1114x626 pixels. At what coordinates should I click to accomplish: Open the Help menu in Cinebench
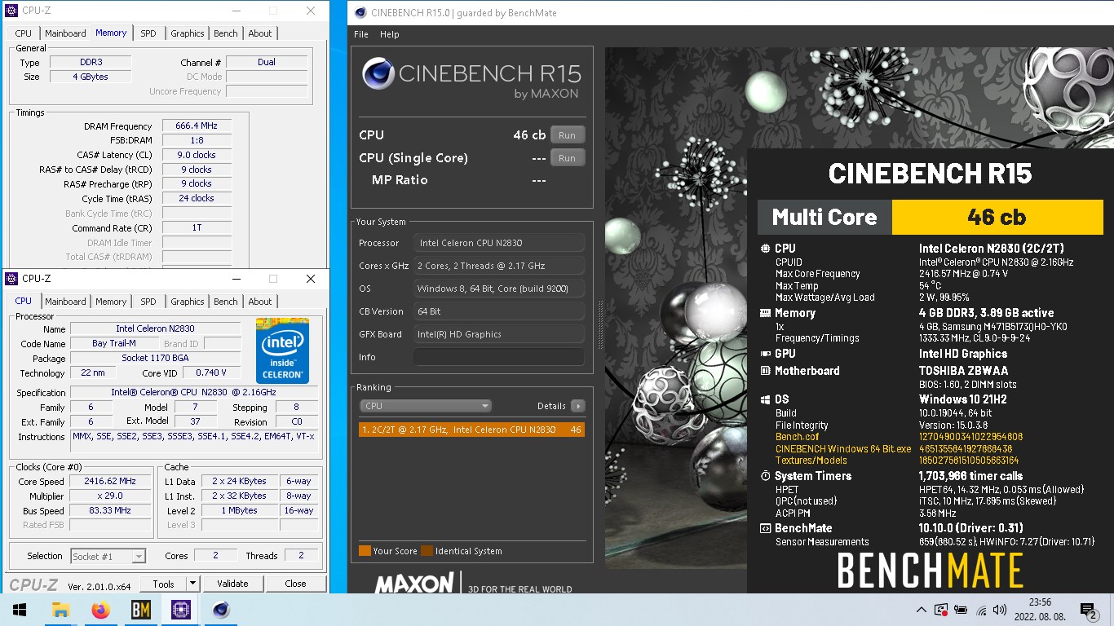(x=390, y=34)
